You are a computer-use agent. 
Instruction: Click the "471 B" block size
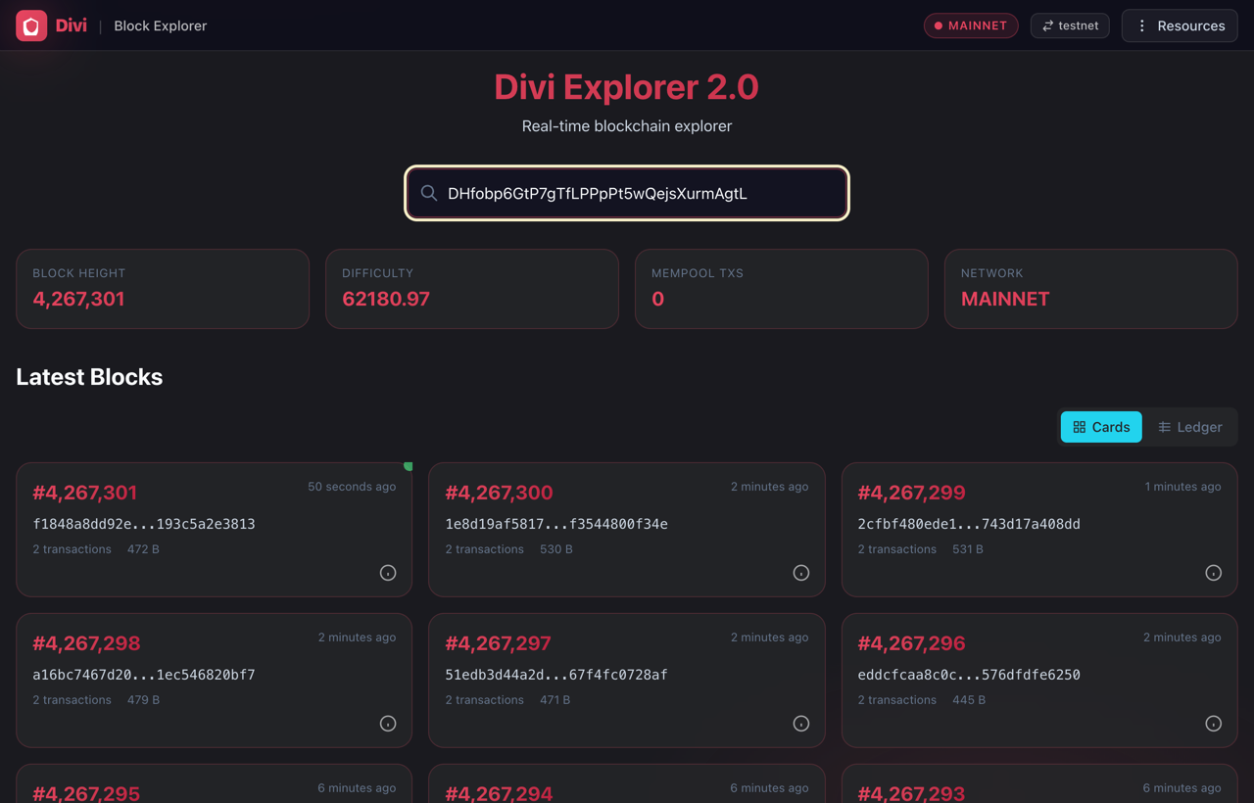555,700
